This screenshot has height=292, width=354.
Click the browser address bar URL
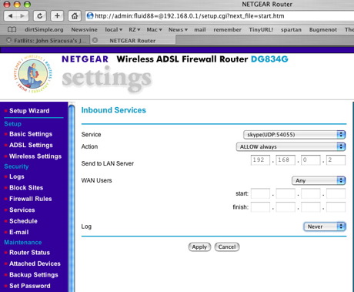pyautogui.click(x=189, y=16)
